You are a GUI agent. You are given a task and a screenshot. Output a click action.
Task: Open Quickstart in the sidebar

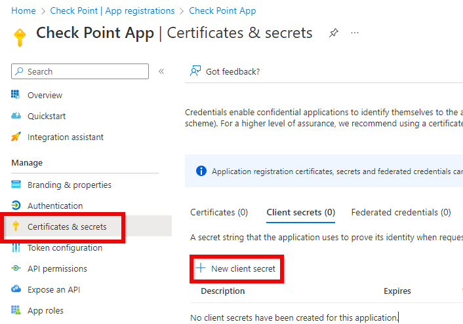47,116
